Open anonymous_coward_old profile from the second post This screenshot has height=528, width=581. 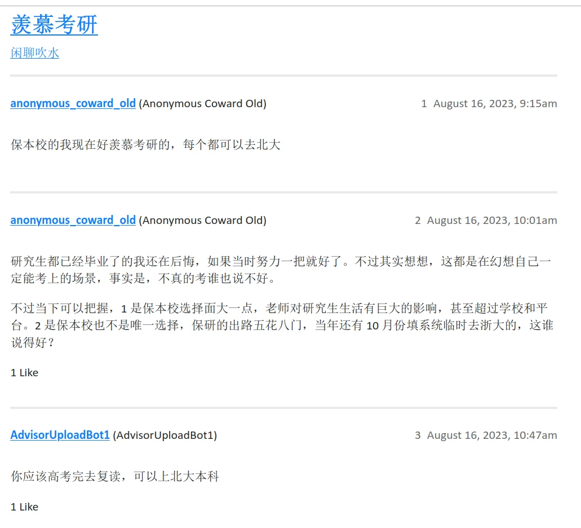pyautogui.click(x=73, y=221)
